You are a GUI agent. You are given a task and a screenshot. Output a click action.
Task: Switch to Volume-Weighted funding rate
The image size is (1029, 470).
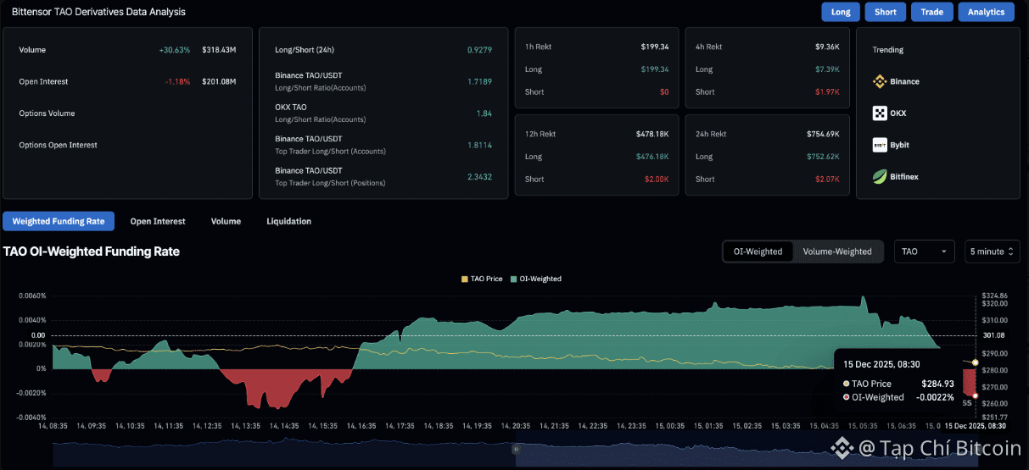[836, 252]
